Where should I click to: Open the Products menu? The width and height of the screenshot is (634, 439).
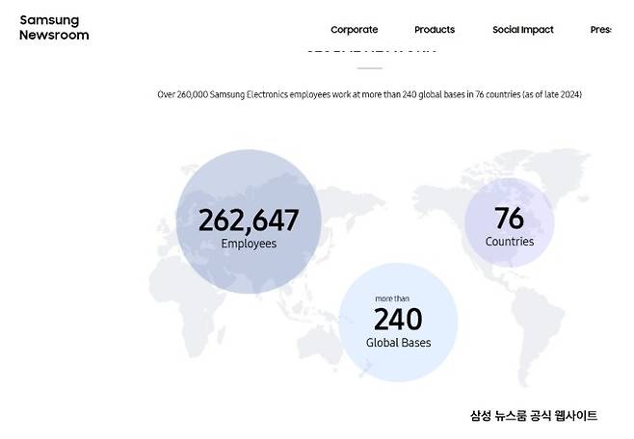pos(434,30)
